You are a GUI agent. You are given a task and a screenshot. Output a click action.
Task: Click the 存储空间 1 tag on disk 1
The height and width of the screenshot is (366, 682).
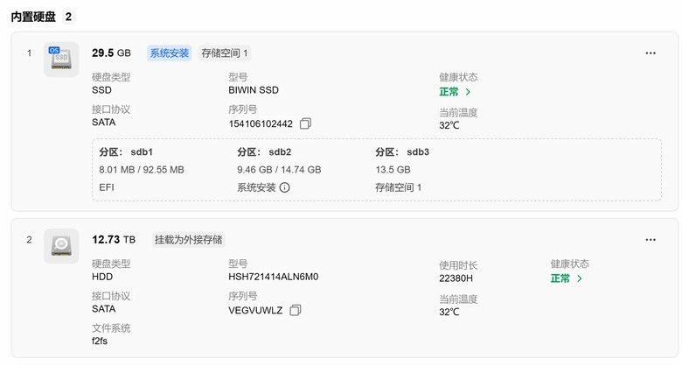pyautogui.click(x=225, y=53)
